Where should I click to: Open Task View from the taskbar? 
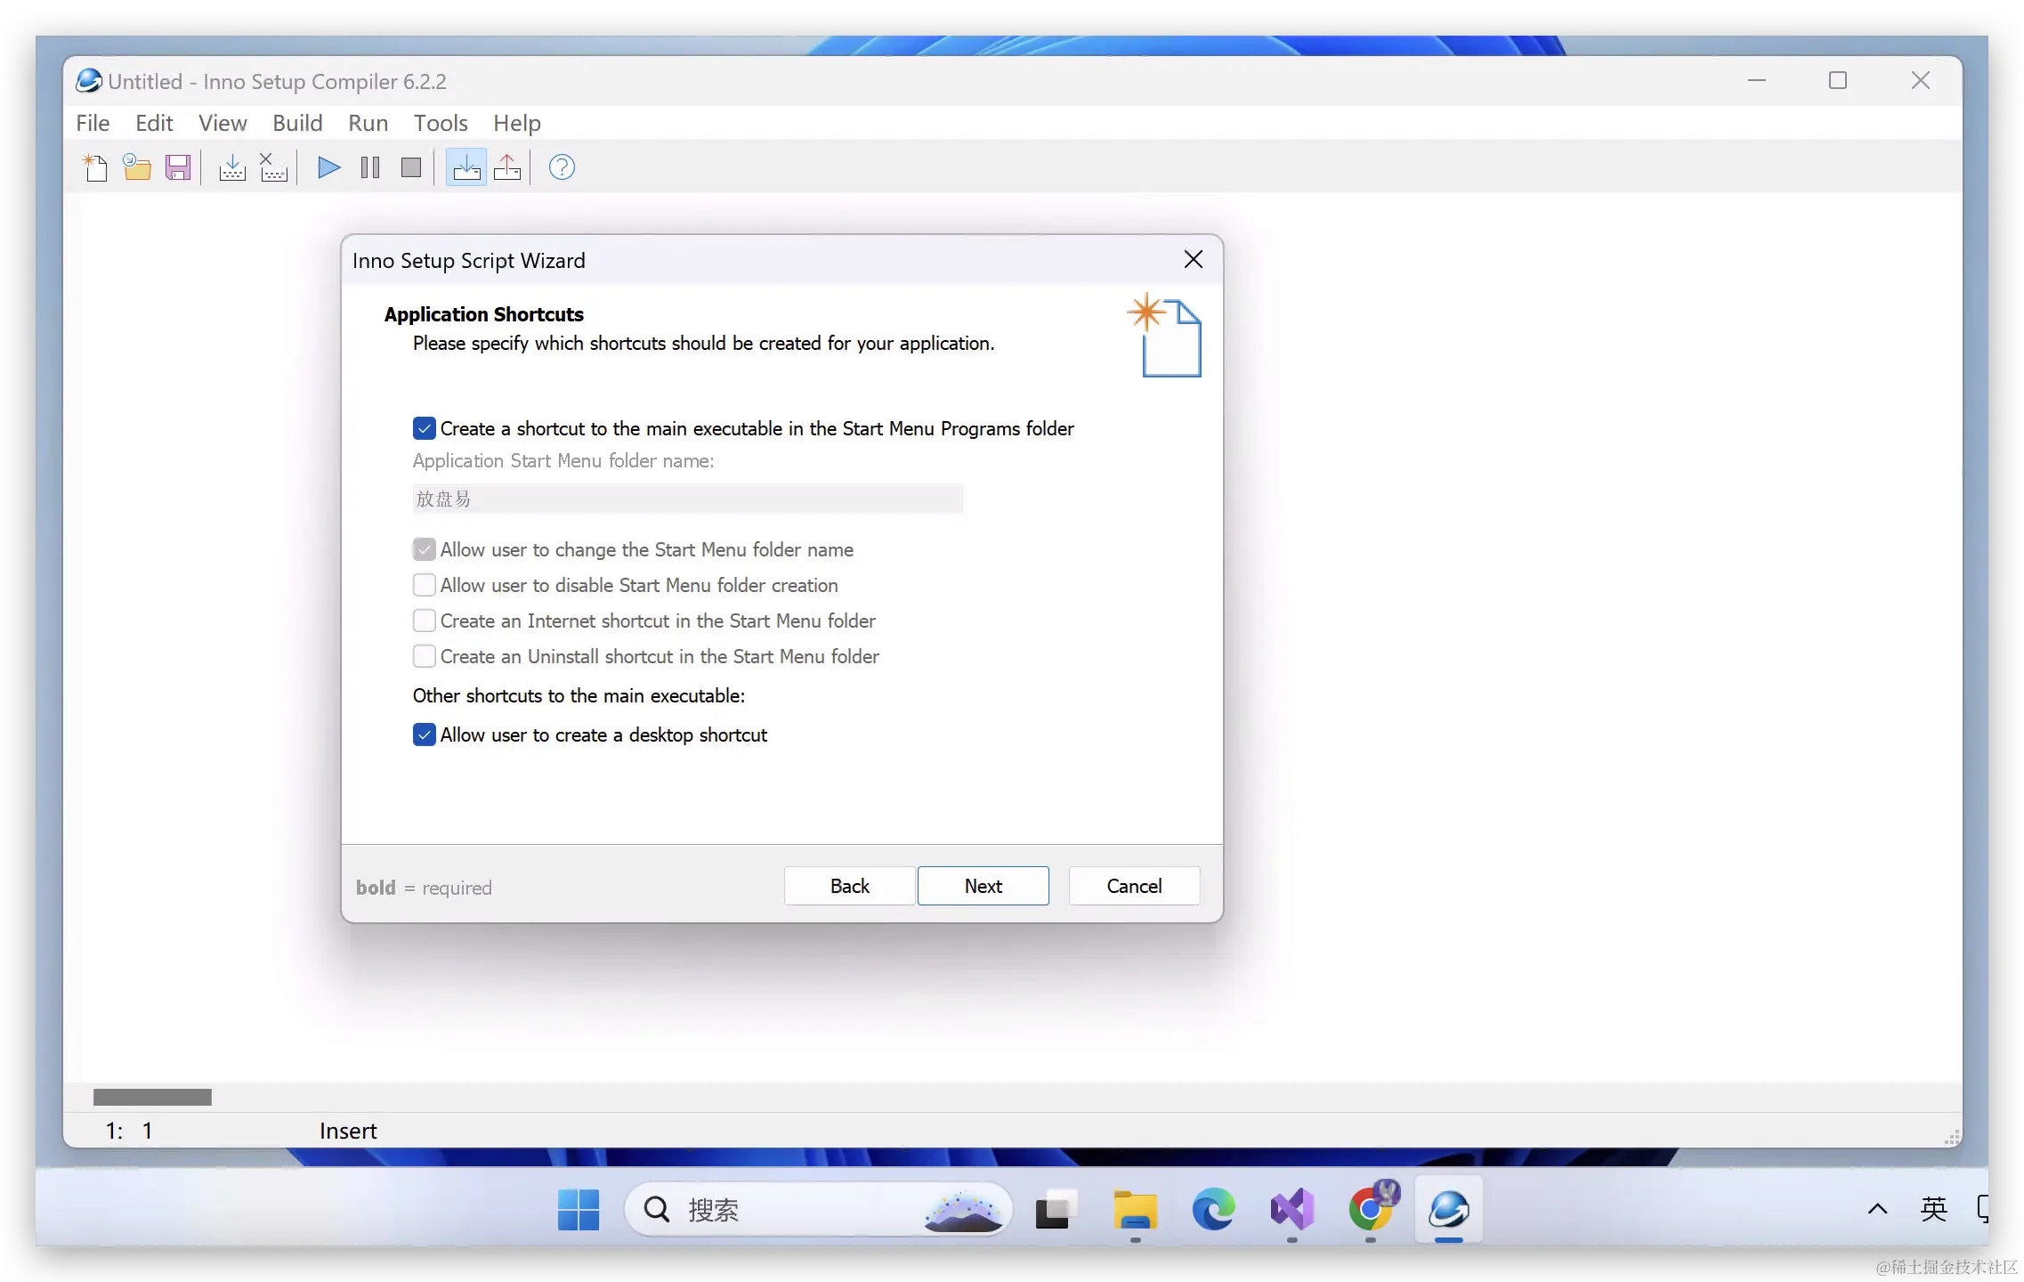click(x=1057, y=1210)
